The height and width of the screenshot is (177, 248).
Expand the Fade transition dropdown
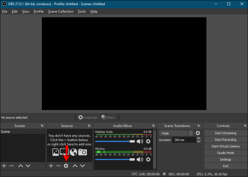click(191, 133)
